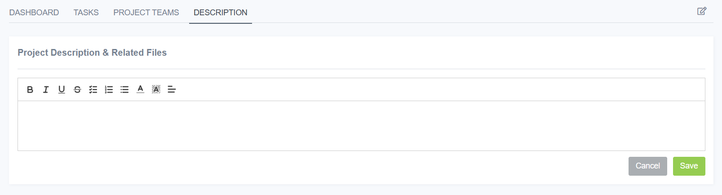
Task: Insert a checklist in the description
Action: pyautogui.click(x=93, y=89)
